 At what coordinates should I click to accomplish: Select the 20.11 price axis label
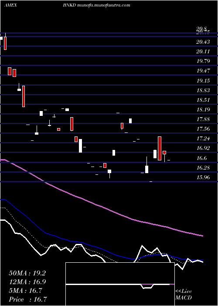point(203,51)
